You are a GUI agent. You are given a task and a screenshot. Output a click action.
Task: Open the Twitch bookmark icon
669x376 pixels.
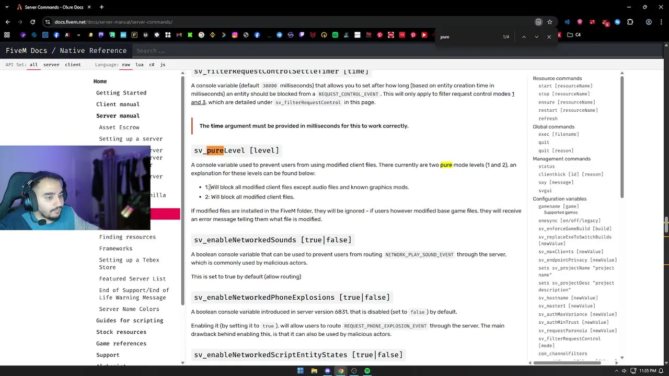(x=302, y=35)
